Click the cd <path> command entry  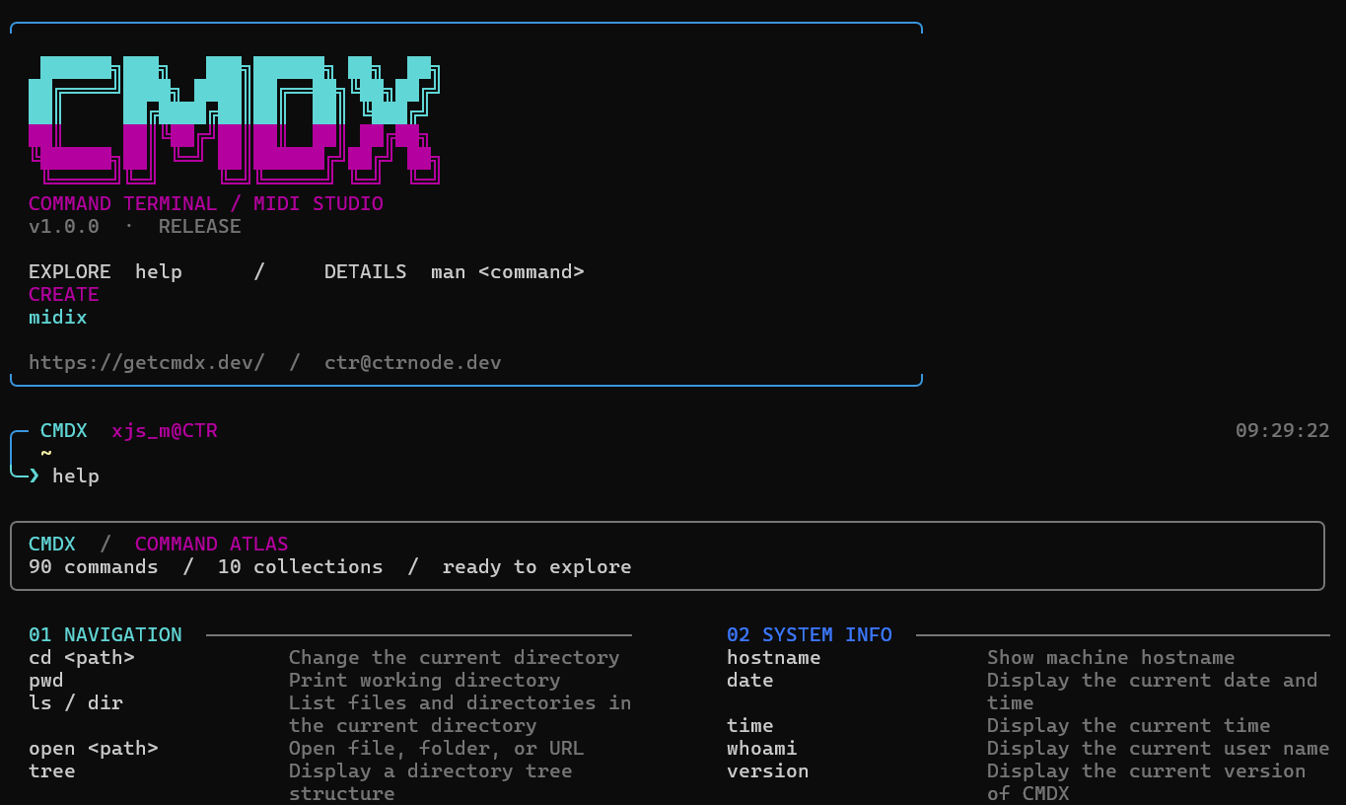click(82, 657)
